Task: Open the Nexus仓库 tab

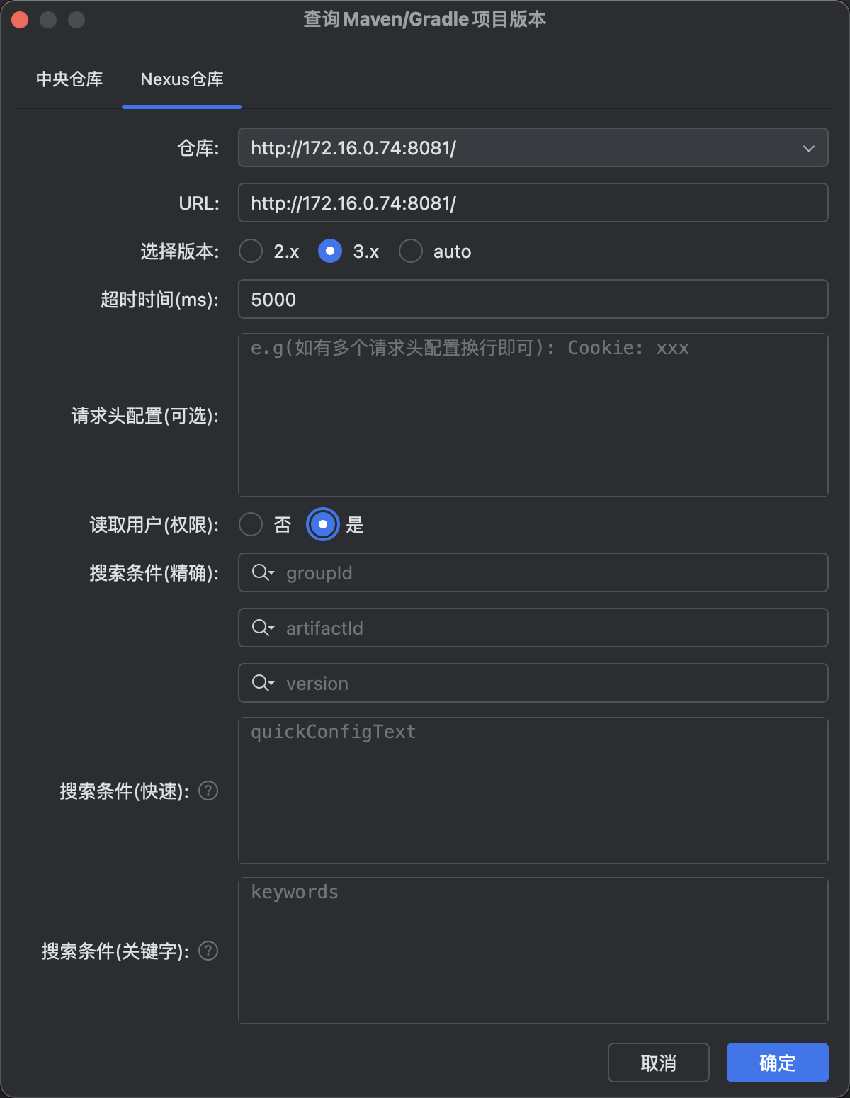Action: 182,79
